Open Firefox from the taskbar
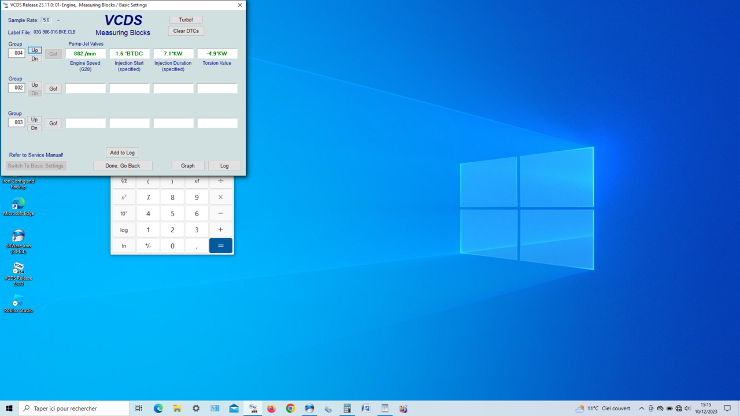Image resolution: width=740 pixels, height=416 pixels. [x=272, y=408]
